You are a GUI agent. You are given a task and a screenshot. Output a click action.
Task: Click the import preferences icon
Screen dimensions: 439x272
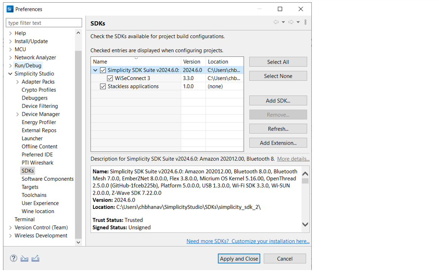click(24, 258)
